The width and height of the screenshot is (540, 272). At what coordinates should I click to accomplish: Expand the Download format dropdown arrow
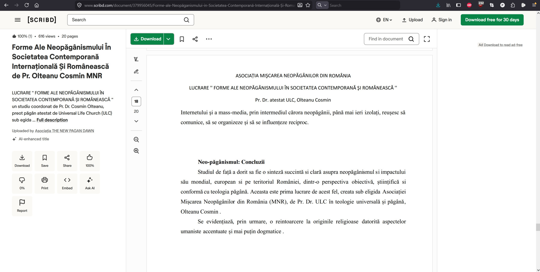(169, 39)
